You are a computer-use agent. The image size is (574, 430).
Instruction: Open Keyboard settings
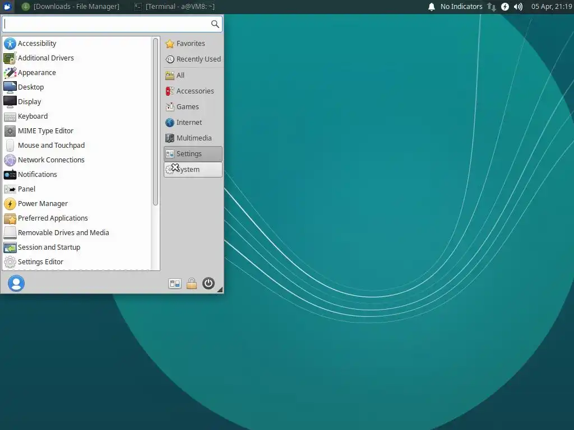click(77, 116)
